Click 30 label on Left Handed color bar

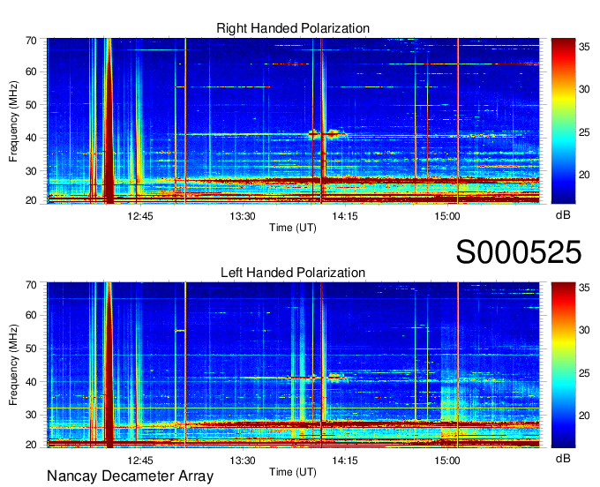584,330
